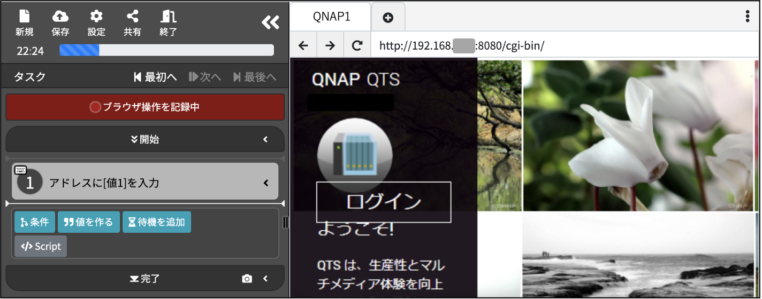This screenshot has width=762, height=299.
Task: Expand the 完了 section
Action: click(x=145, y=278)
